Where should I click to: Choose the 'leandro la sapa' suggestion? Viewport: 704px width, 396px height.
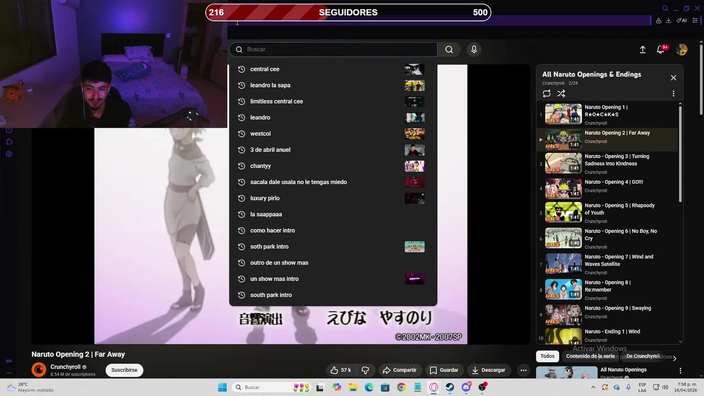click(333, 85)
